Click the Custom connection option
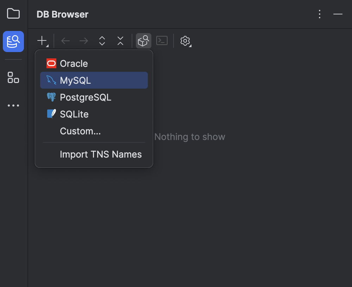 (80, 131)
